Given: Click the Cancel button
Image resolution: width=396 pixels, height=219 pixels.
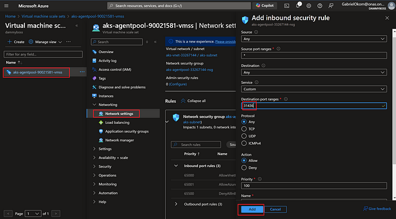Looking at the screenshot, I should click(276, 209).
